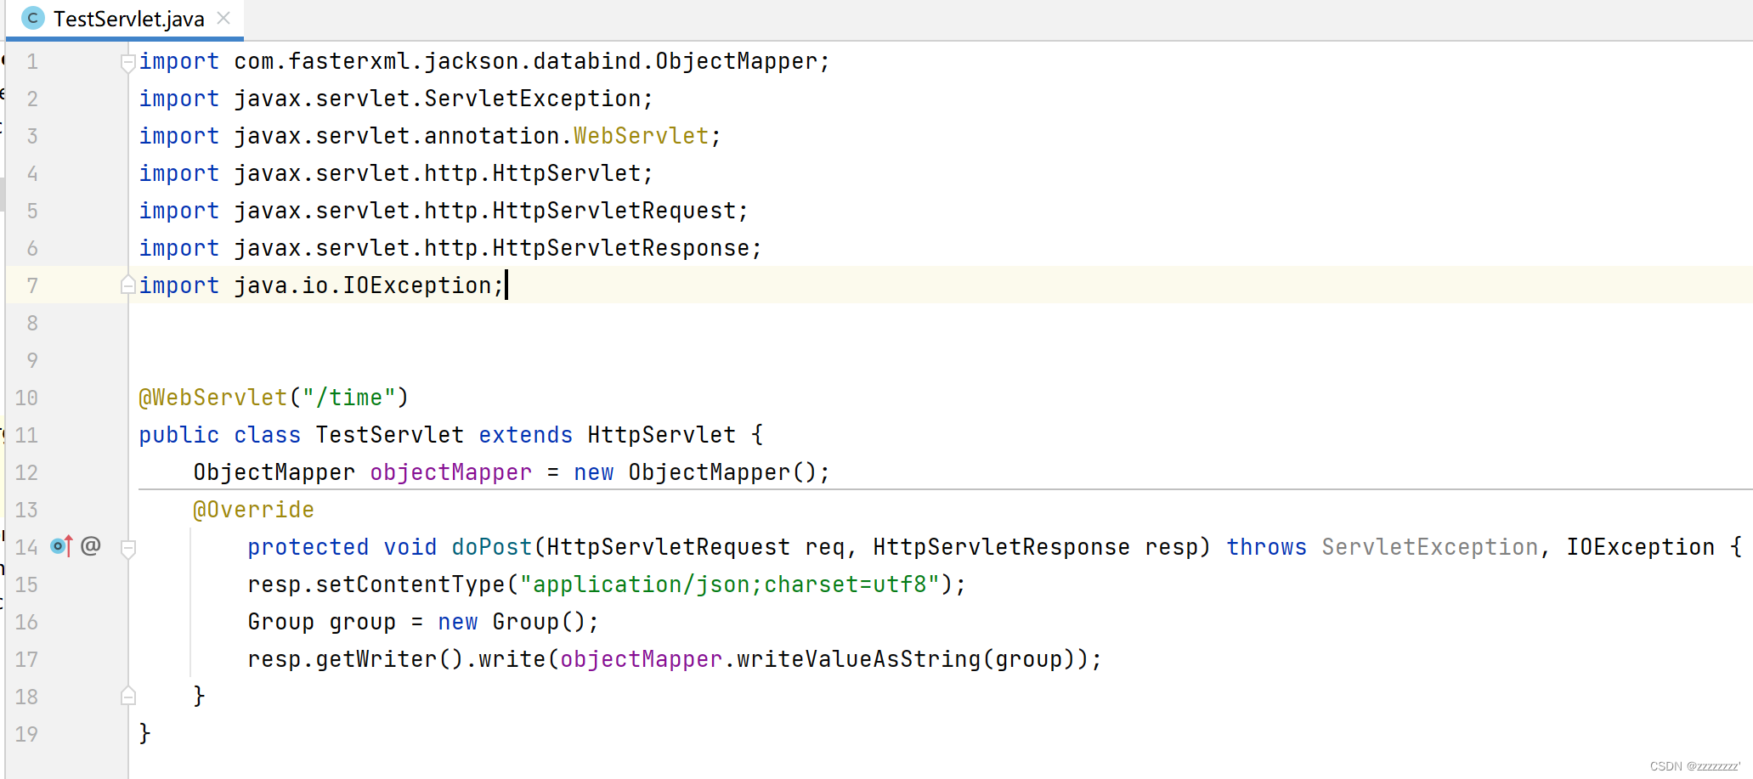
Task: Click the "/time" string literal
Action: pyautogui.click(x=349, y=398)
